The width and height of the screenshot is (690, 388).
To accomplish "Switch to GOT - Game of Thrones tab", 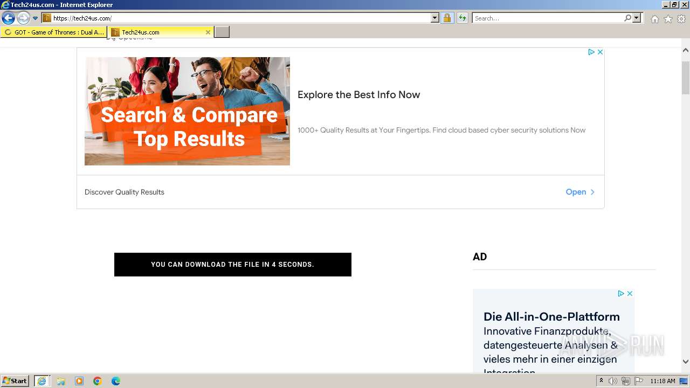I will [54, 32].
